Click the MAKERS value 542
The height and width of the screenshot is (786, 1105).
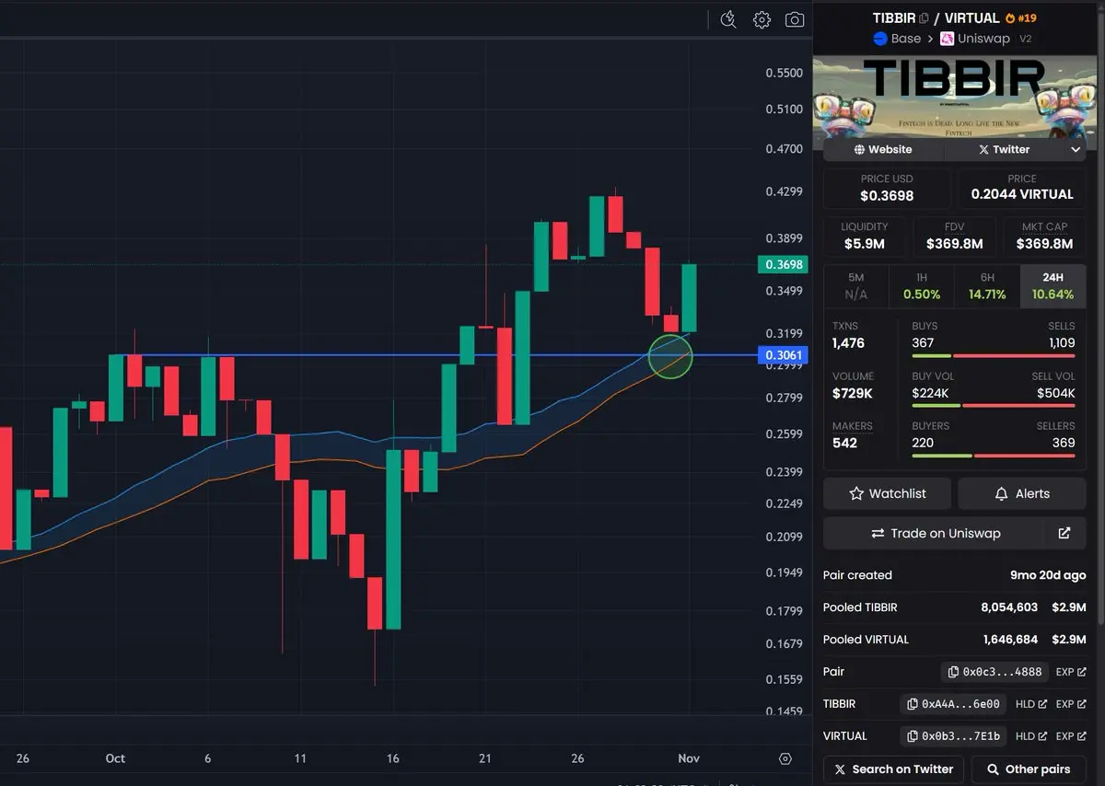(844, 443)
